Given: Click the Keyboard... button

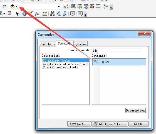Looking at the screenshot, I should [79, 124].
